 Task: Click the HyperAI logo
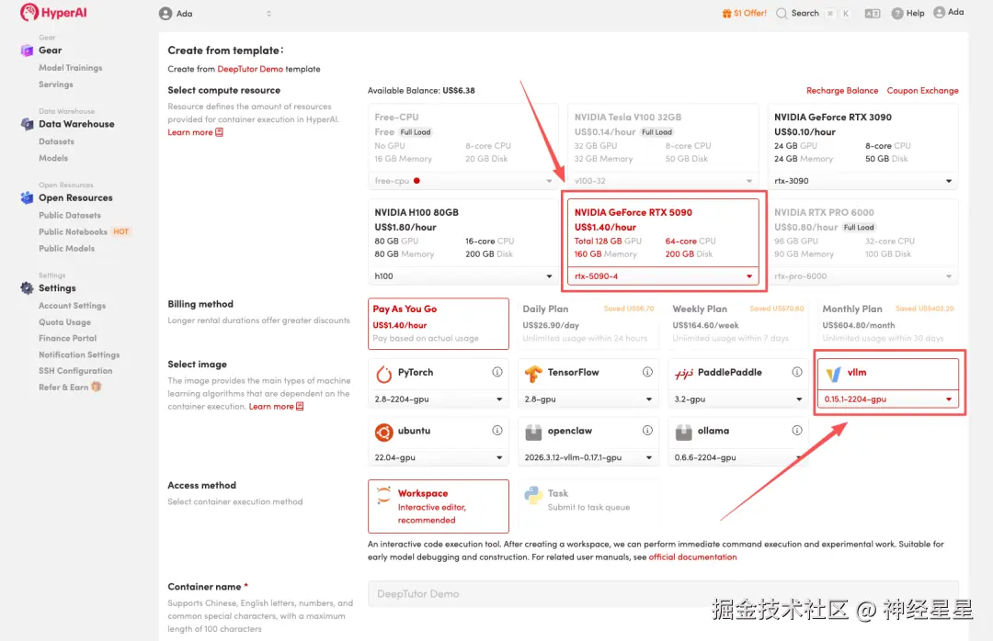click(x=53, y=12)
